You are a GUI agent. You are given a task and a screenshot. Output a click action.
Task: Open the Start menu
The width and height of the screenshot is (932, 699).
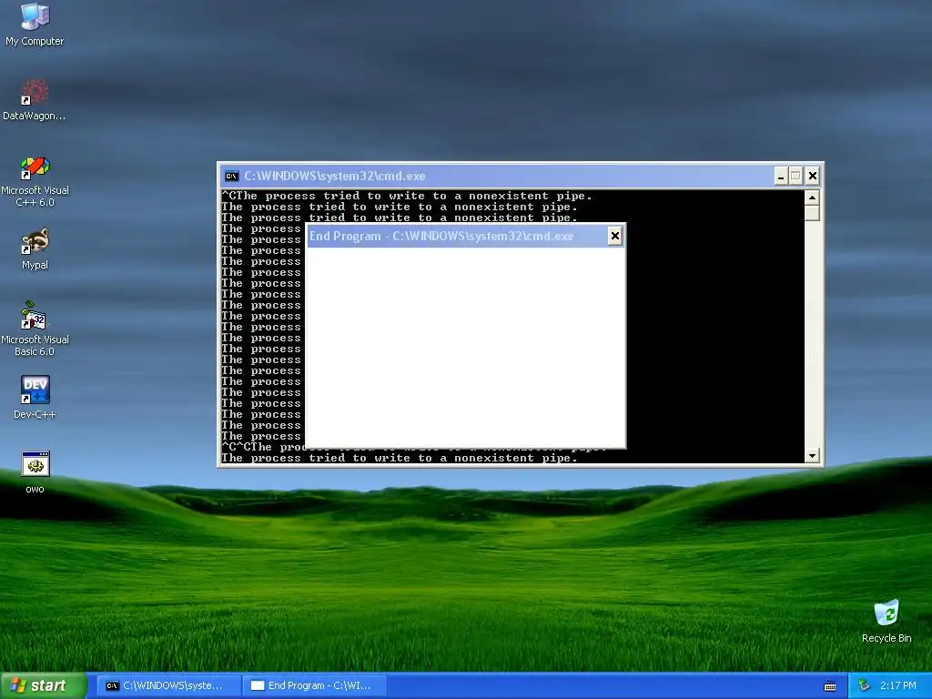(x=43, y=685)
